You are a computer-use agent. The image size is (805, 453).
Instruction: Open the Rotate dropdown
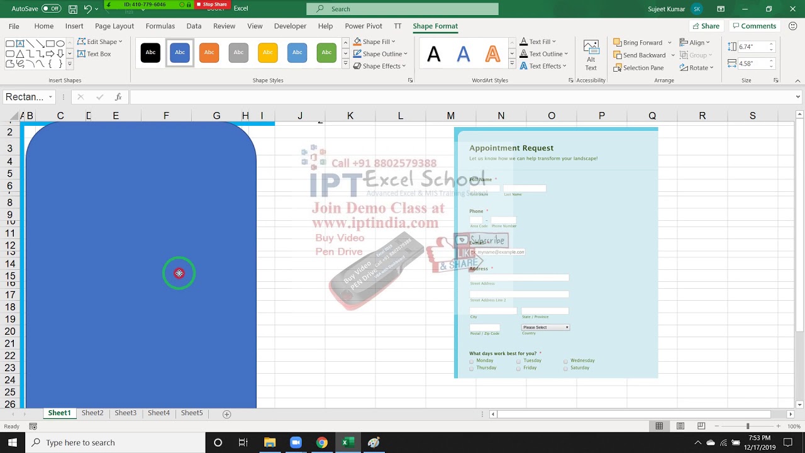point(696,68)
